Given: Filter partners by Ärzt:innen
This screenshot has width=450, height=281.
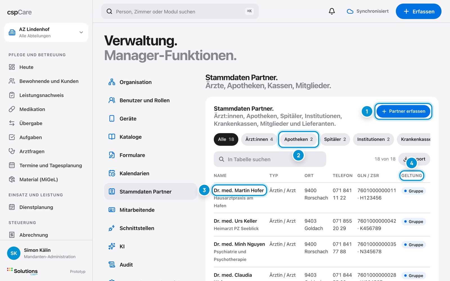Looking at the screenshot, I should pyautogui.click(x=259, y=139).
